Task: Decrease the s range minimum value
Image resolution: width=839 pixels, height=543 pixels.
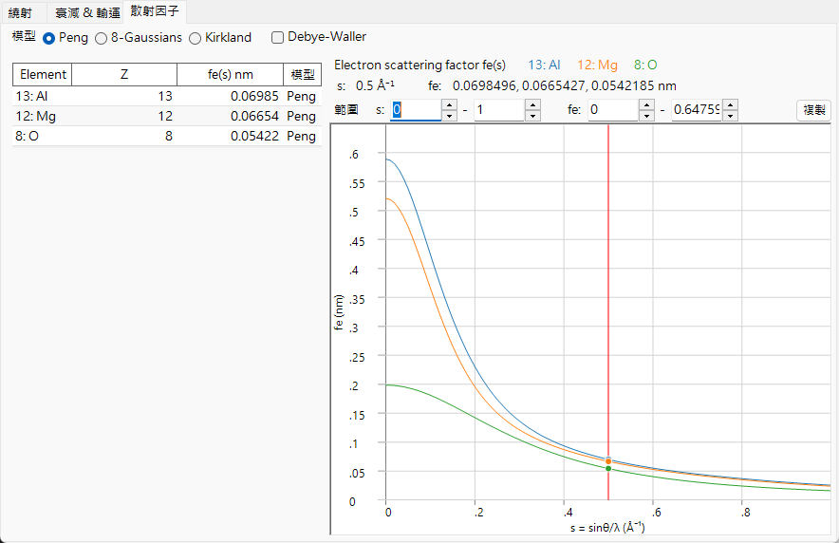Action: 450,115
